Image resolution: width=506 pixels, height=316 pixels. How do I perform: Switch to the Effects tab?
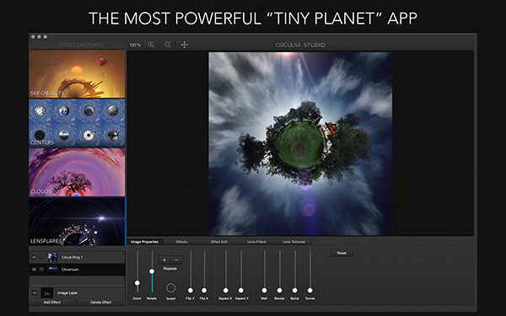(181, 242)
